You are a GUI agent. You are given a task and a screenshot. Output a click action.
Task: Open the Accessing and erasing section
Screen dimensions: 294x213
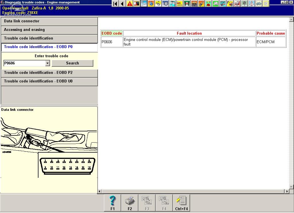pos(49,30)
